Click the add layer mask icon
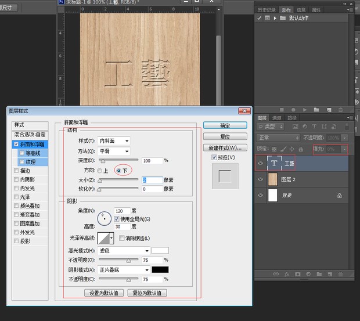 pyautogui.click(x=298, y=273)
